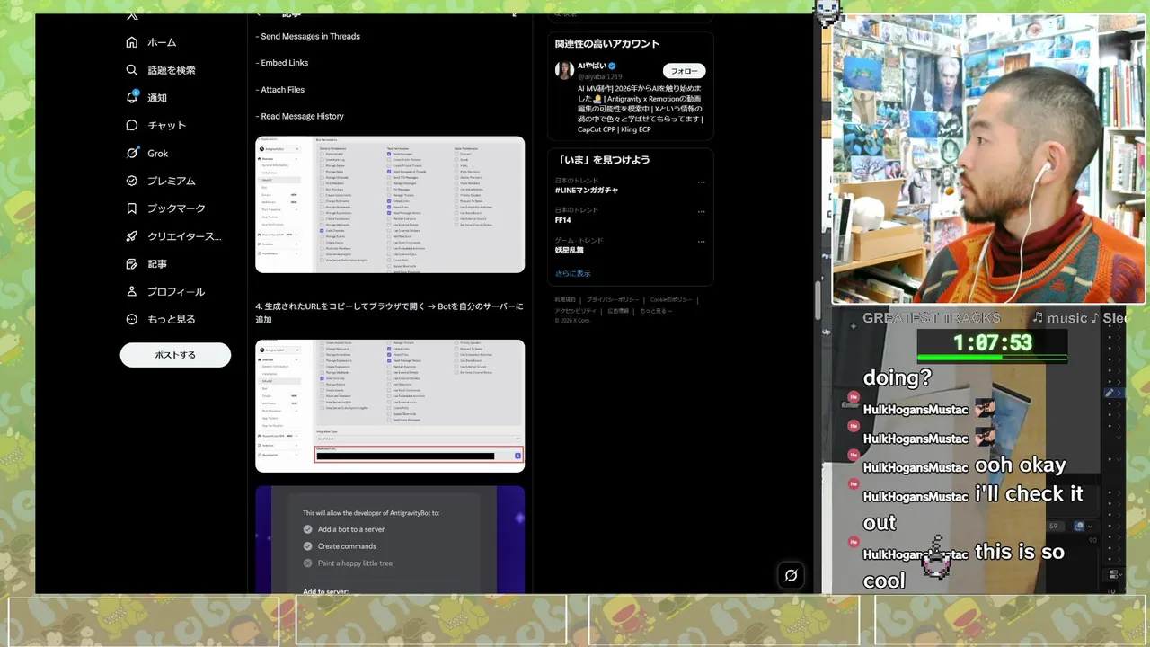The image size is (1150, 647).
Task: Expand the もっと見る sidebar menu
Action: (x=160, y=319)
